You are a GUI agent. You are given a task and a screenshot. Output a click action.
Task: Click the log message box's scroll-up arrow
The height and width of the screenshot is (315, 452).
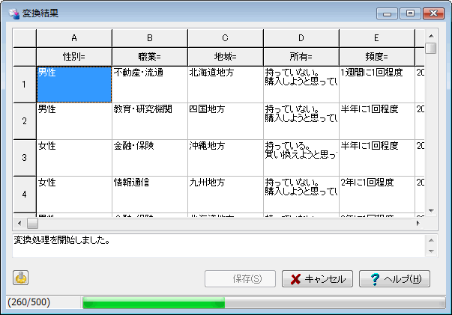point(431,240)
